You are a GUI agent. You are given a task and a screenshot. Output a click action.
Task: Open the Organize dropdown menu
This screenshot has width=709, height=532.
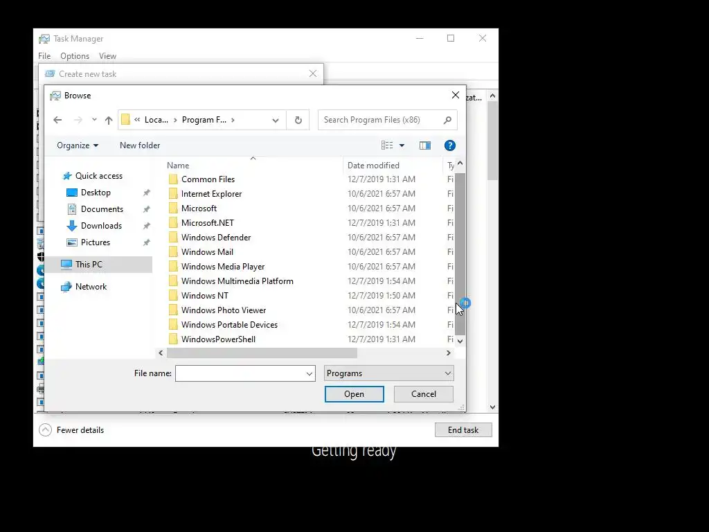coord(78,145)
